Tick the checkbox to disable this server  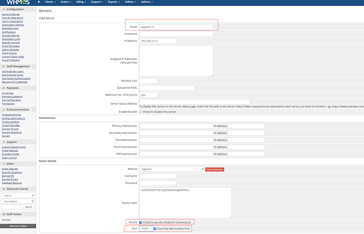tap(142, 111)
